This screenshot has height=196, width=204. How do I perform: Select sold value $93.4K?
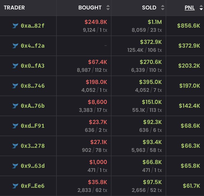(x=152, y=142)
